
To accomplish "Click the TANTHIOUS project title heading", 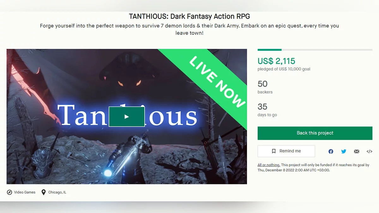I will [189, 16].
